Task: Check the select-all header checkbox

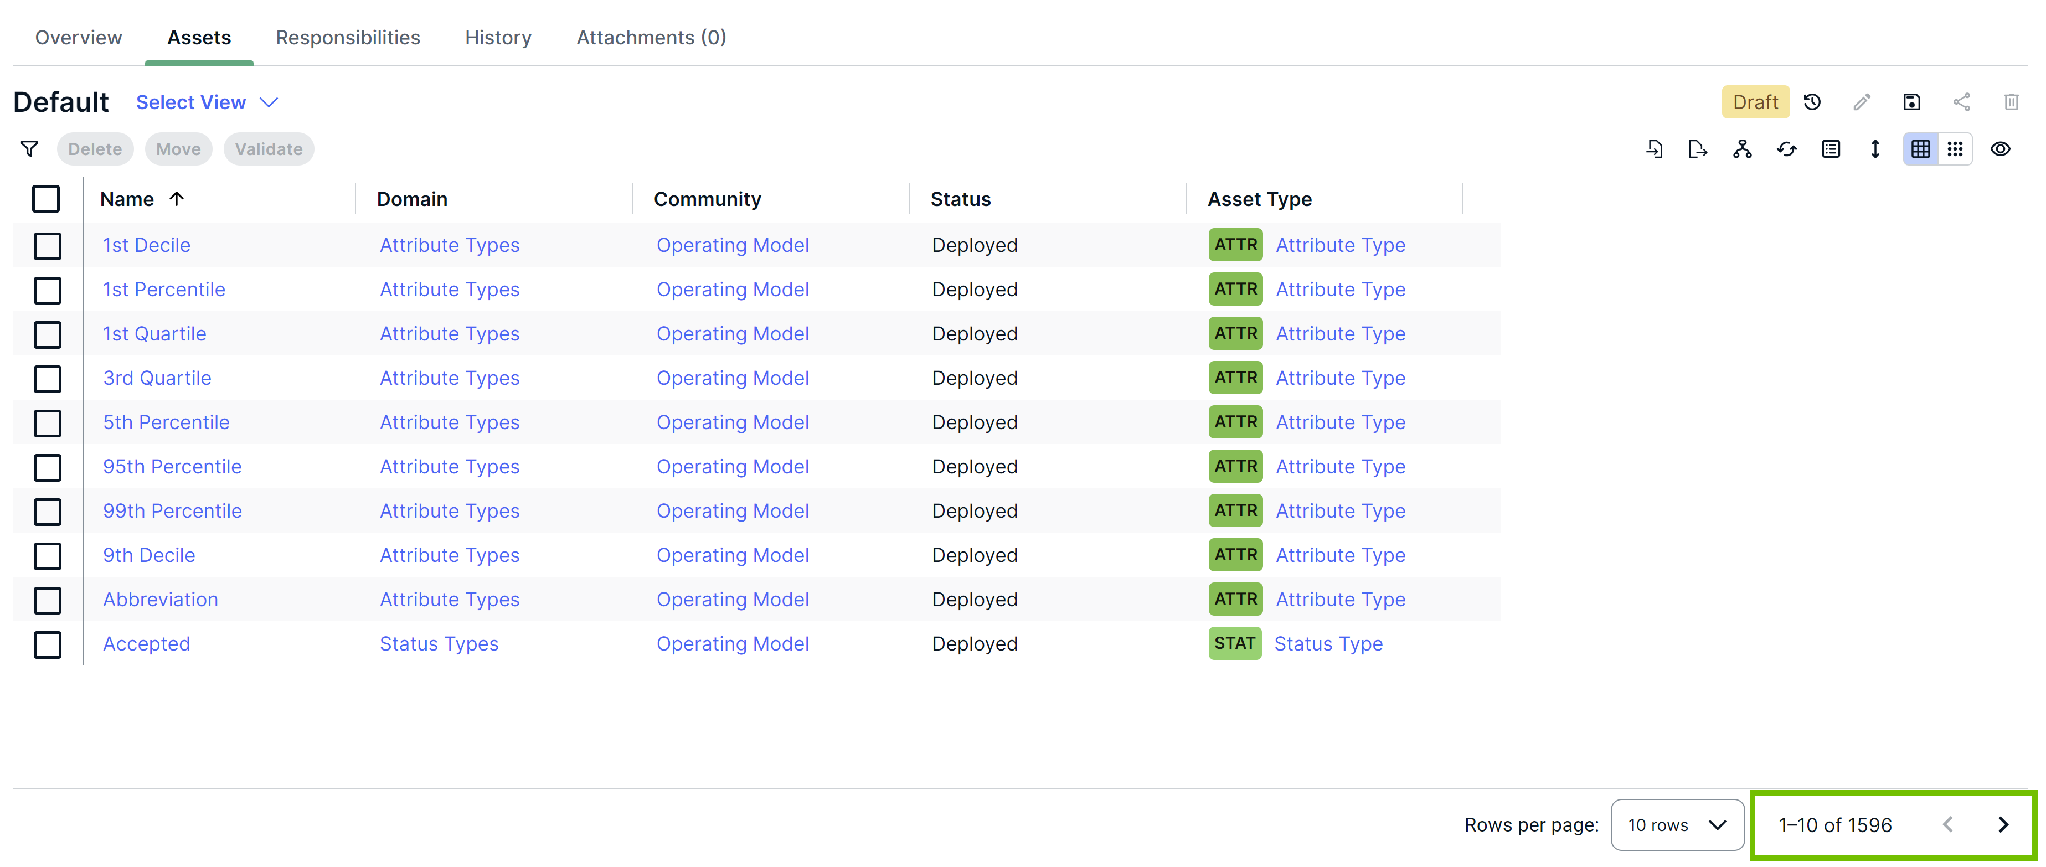Action: pyautogui.click(x=46, y=199)
